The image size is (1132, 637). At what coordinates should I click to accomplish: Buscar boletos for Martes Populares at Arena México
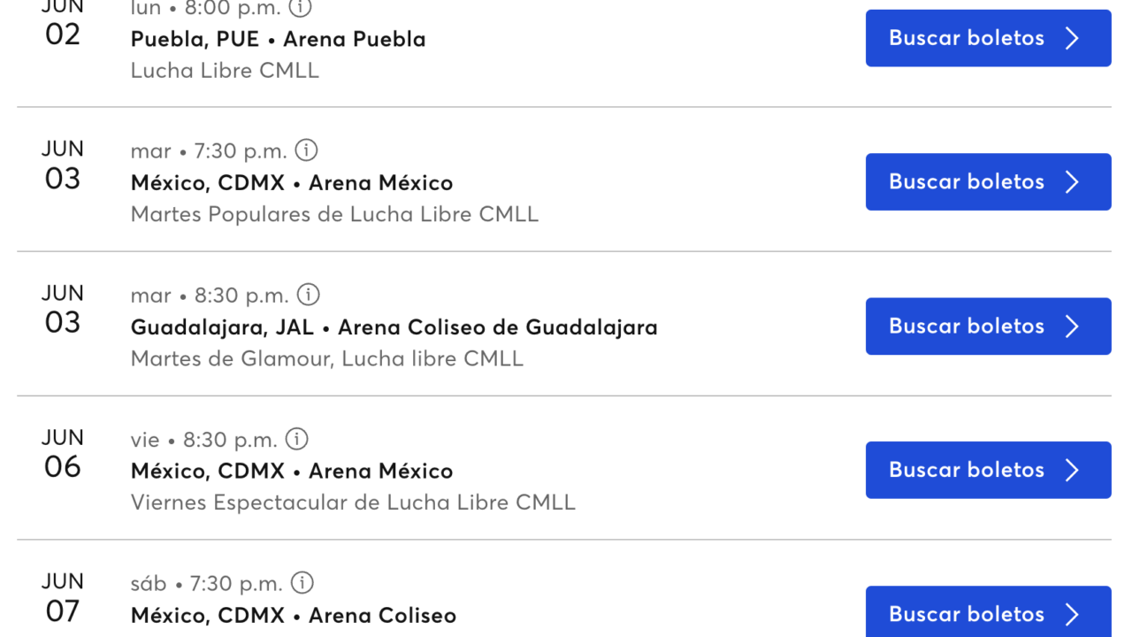pyautogui.click(x=989, y=181)
